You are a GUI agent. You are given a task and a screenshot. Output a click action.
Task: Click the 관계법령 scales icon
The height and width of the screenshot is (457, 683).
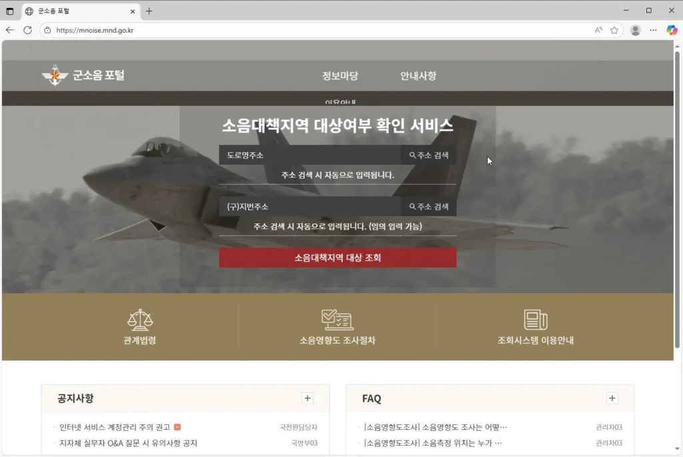pyautogui.click(x=139, y=319)
